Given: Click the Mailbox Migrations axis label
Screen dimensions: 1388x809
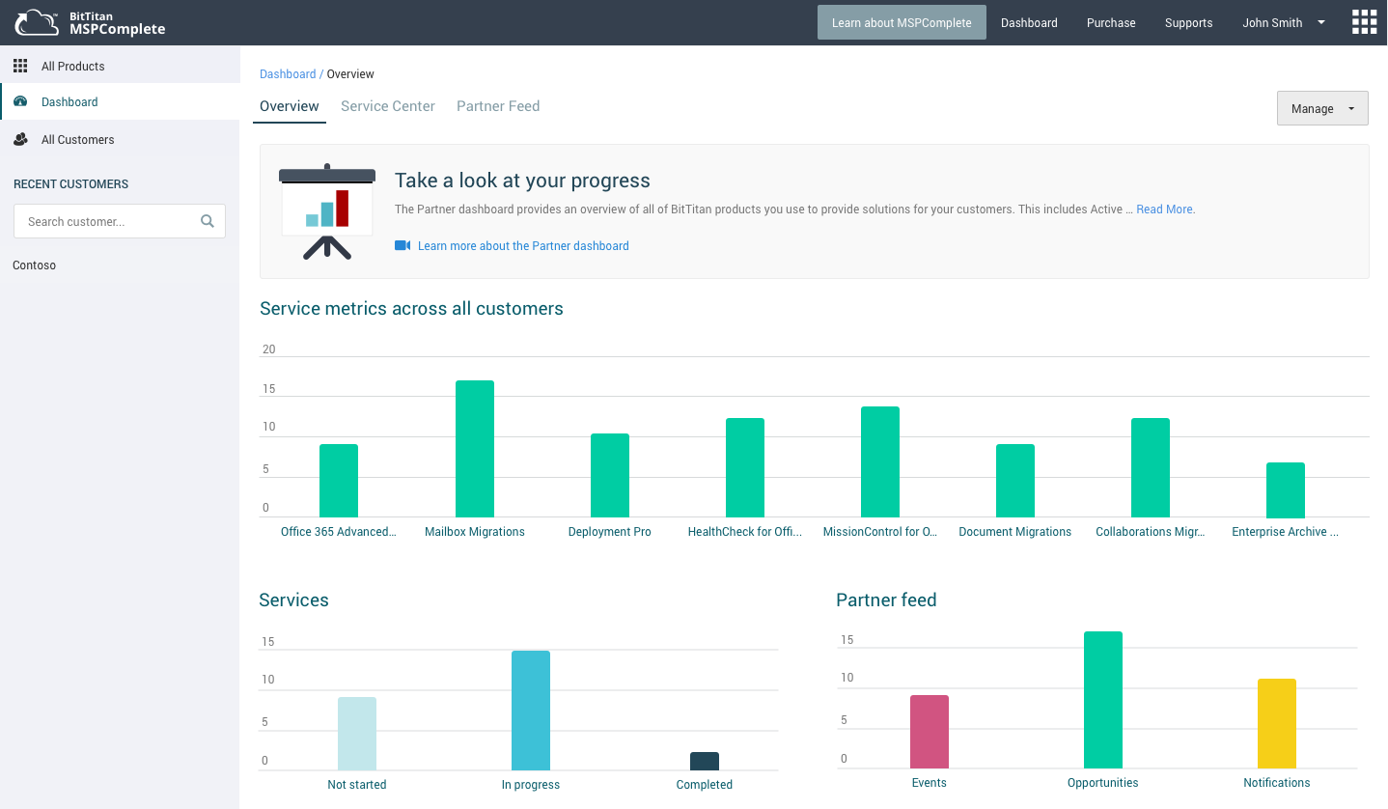Looking at the screenshot, I should point(475,531).
